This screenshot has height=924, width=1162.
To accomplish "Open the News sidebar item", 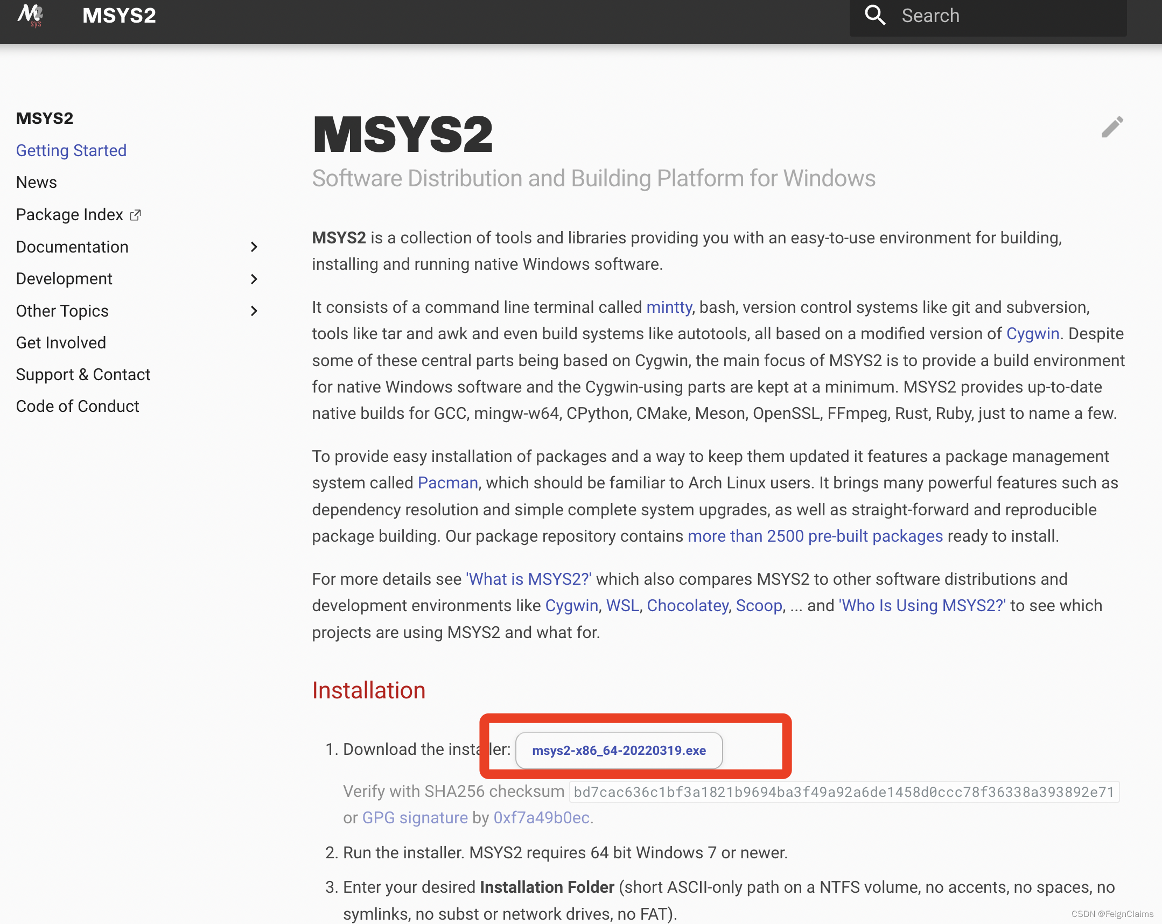I will tap(37, 182).
